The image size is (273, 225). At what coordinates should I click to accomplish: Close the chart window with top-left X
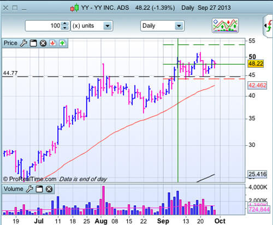pyautogui.click(x=5, y=8)
